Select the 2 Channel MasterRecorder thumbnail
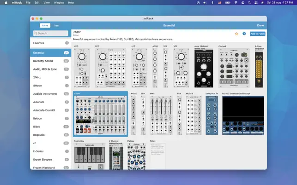Image resolution: width=297 pixels, height=185 pixels. (116, 158)
